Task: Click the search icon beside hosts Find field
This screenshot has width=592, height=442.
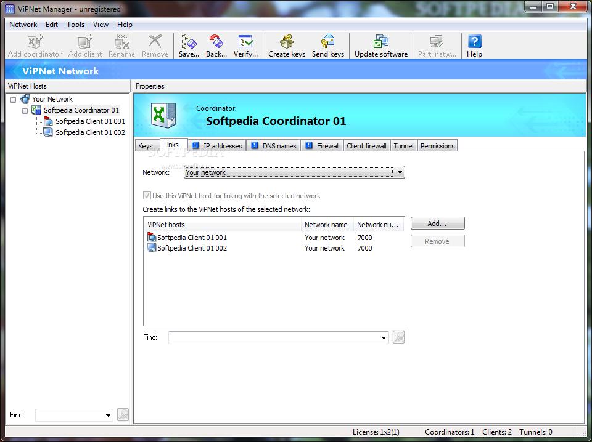Action: (x=123, y=415)
